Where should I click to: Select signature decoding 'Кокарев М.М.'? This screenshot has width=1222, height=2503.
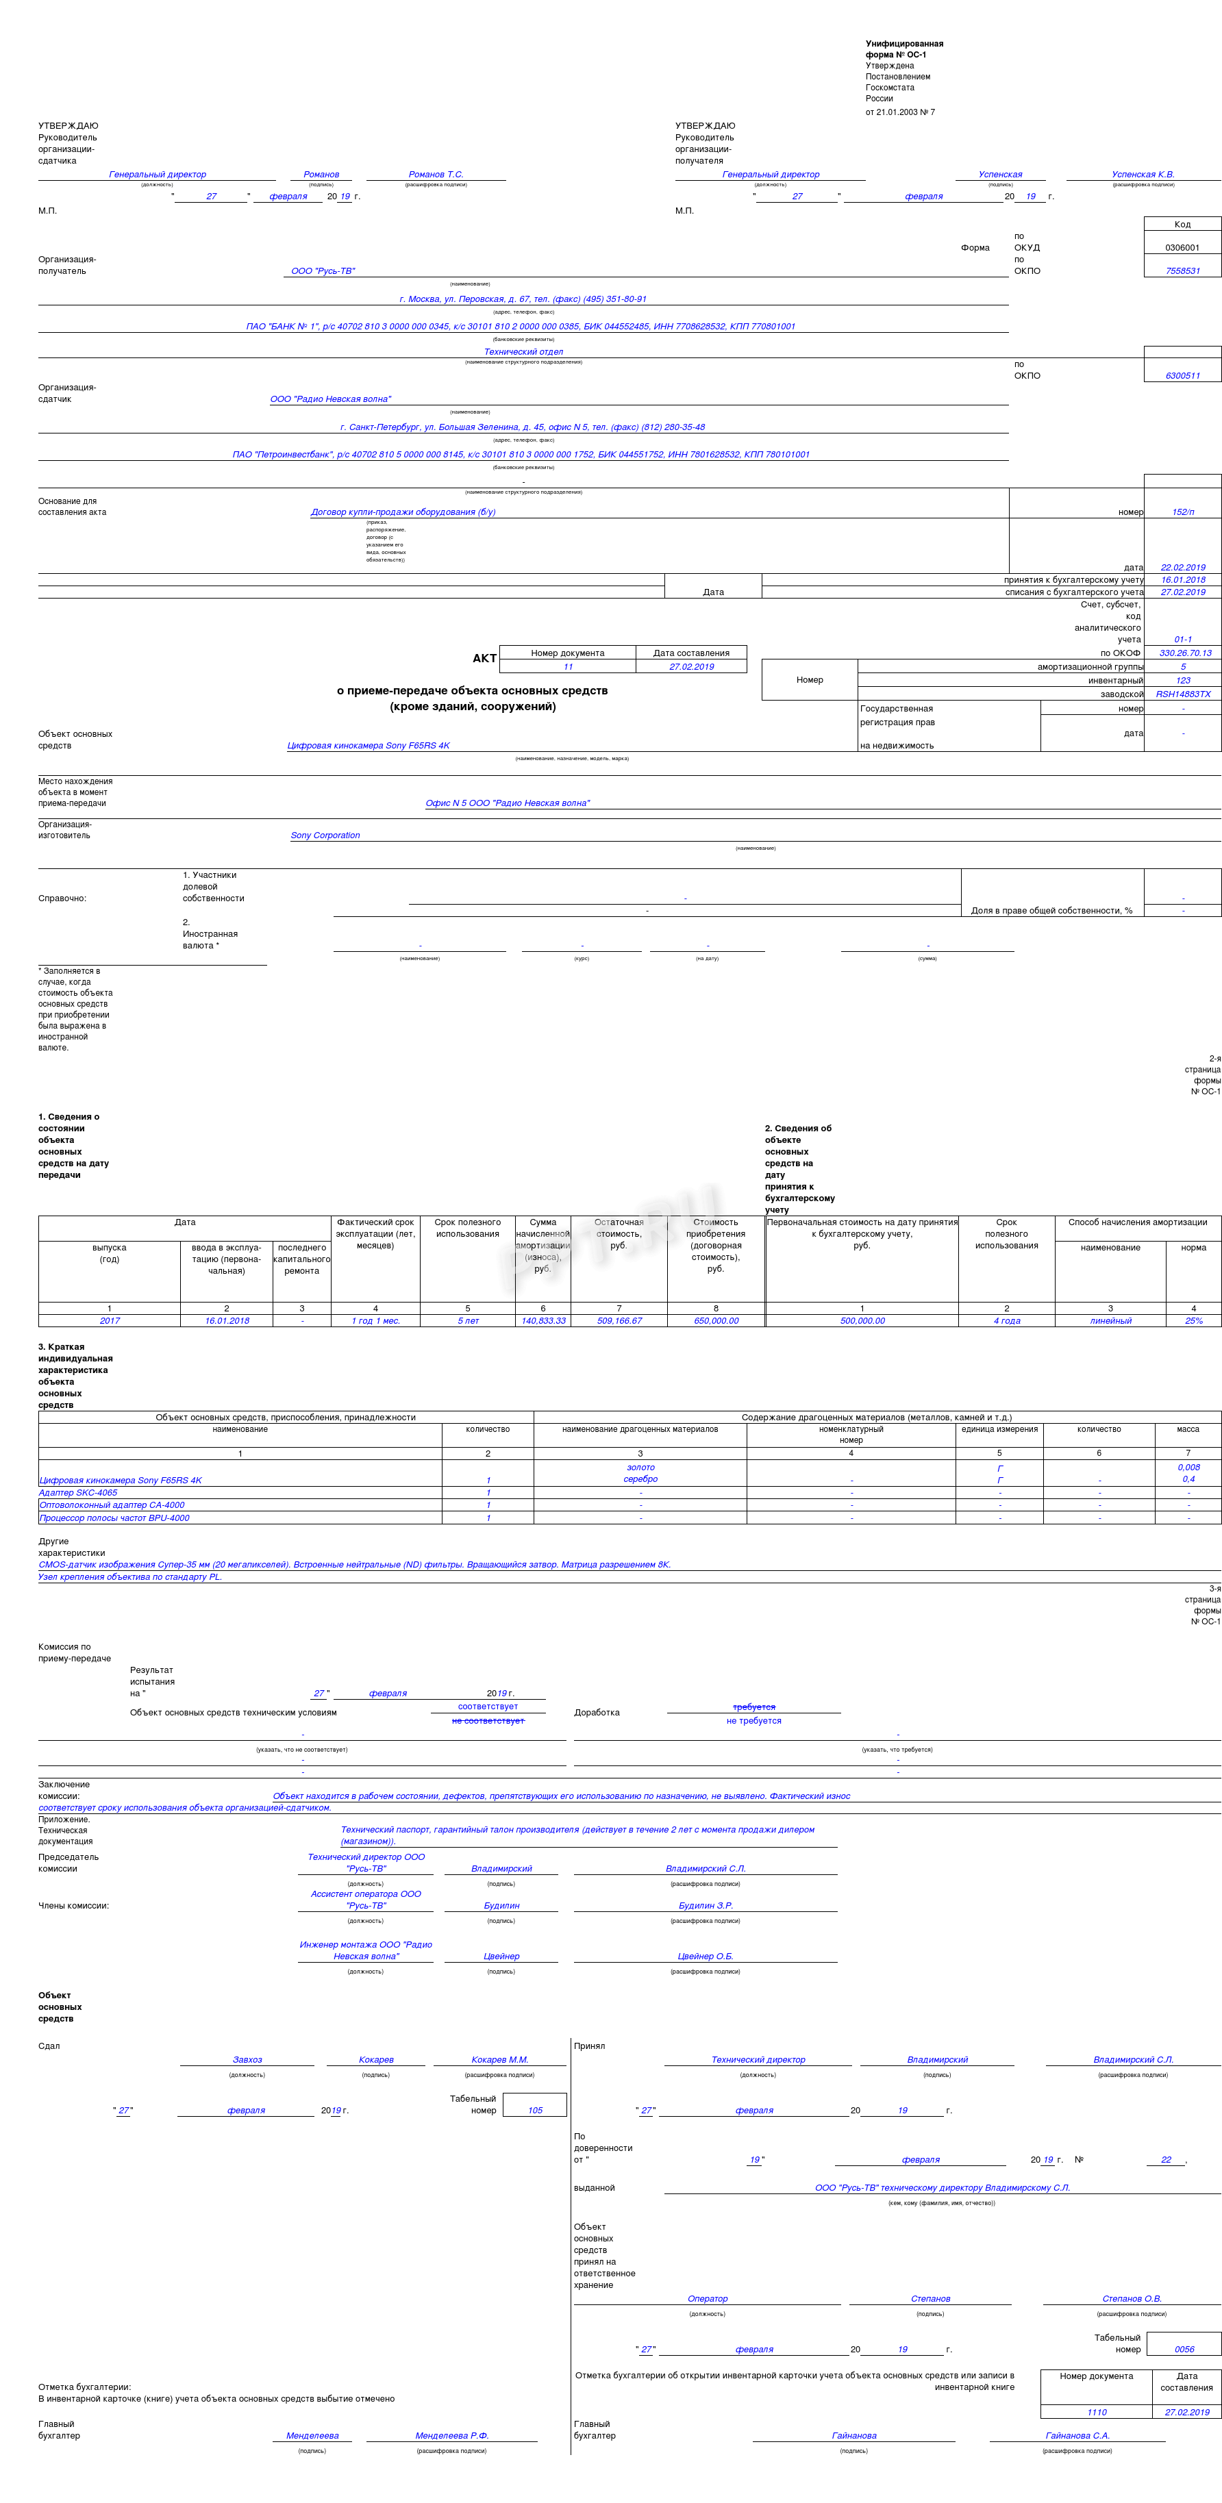pyautogui.click(x=499, y=2060)
